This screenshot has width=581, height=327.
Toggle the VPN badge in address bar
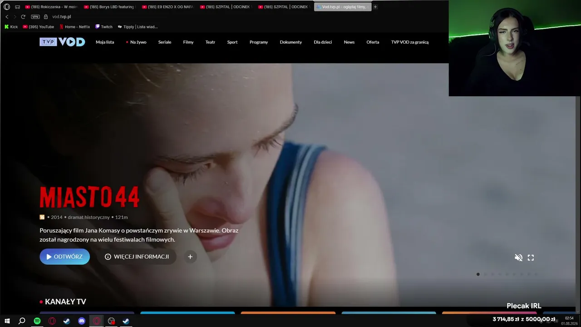tap(35, 17)
